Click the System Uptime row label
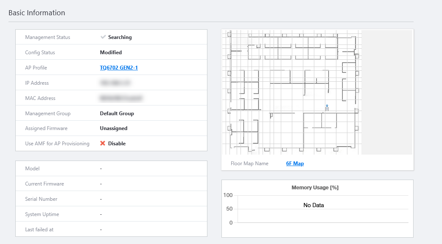The width and height of the screenshot is (442, 244). 42,214
